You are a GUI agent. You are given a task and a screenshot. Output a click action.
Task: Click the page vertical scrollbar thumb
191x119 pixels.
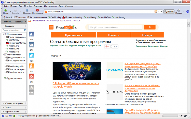point(189,24)
